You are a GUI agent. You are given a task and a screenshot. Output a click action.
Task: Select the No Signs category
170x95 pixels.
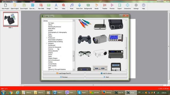pyautogui.click(x=51, y=23)
